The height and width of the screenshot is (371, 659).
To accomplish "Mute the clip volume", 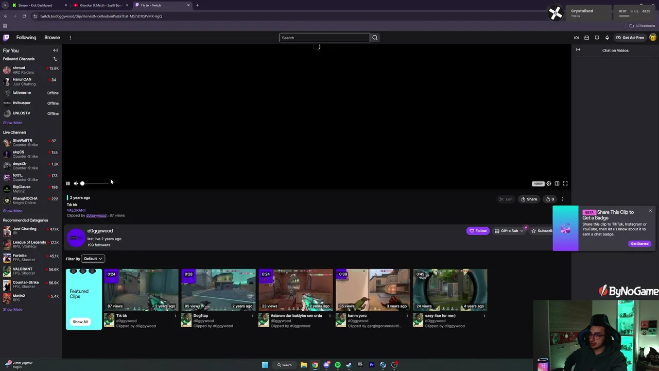I will pos(76,183).
